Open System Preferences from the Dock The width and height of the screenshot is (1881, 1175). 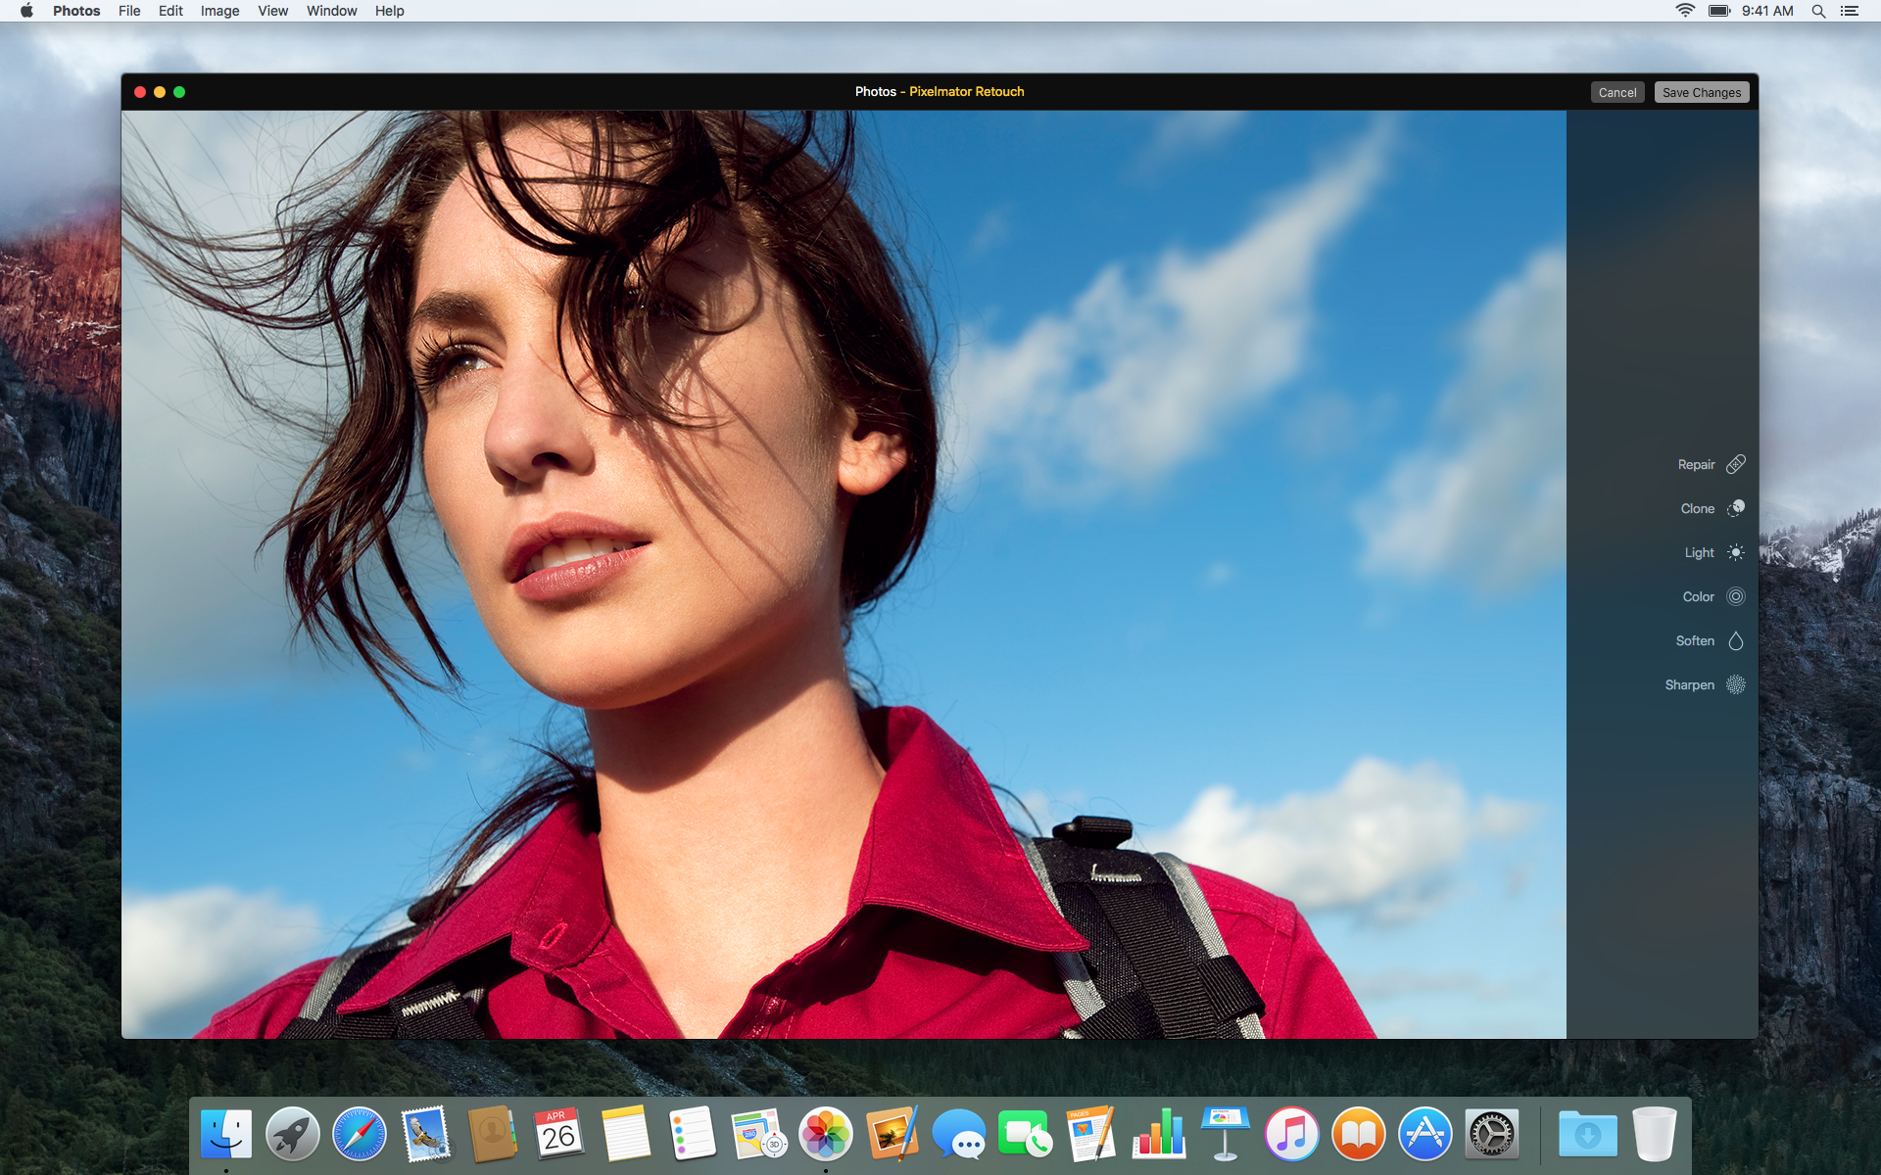(1491, 1134)
